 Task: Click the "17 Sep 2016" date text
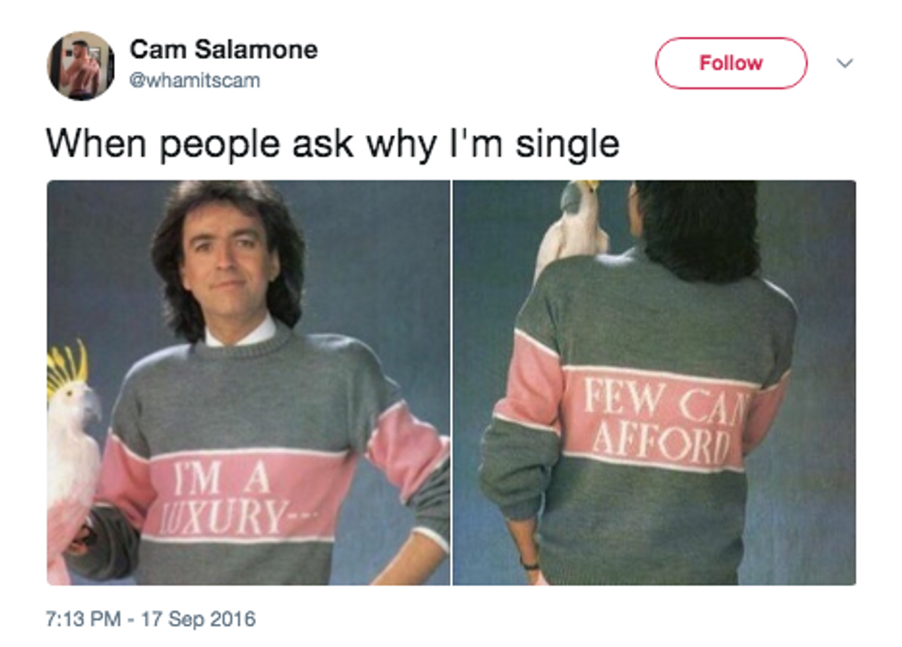point(198,618)
